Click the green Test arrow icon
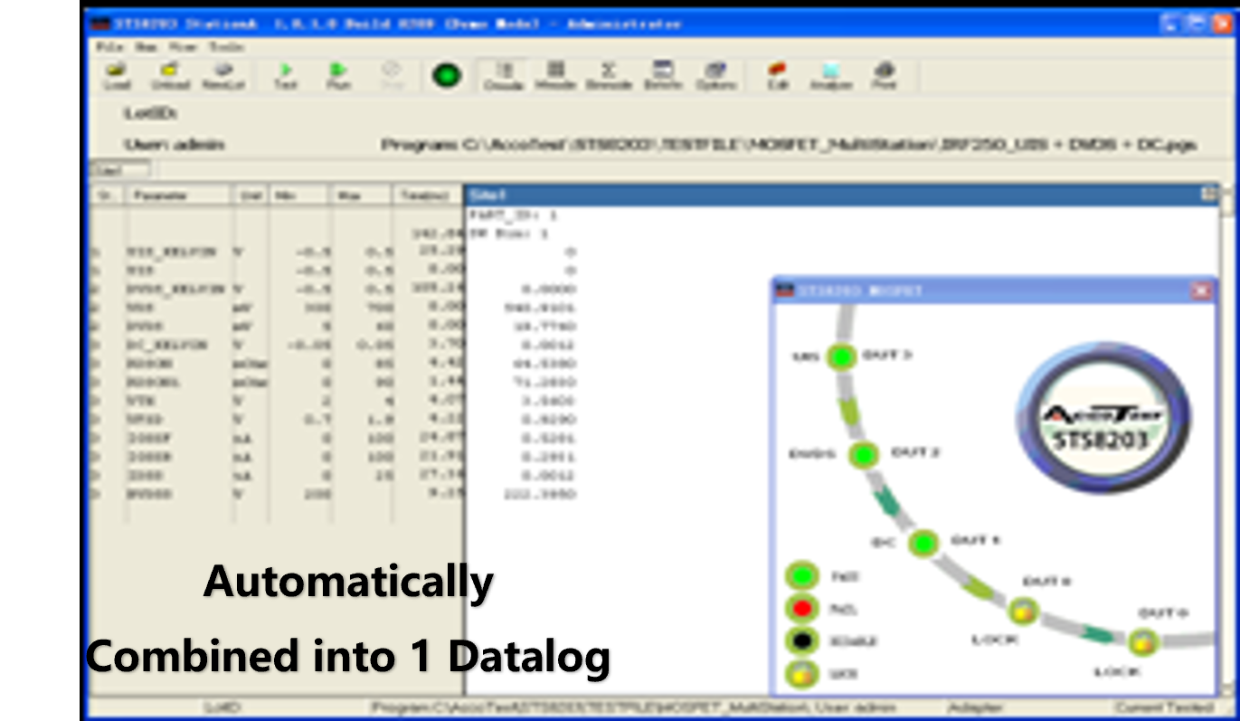The image size is (1240, 721). tap(286, 76)
